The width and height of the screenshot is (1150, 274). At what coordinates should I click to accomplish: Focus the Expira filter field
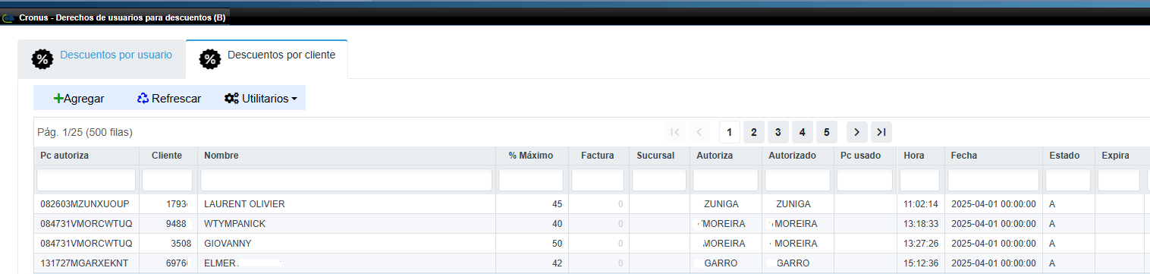click(1119, 180)
